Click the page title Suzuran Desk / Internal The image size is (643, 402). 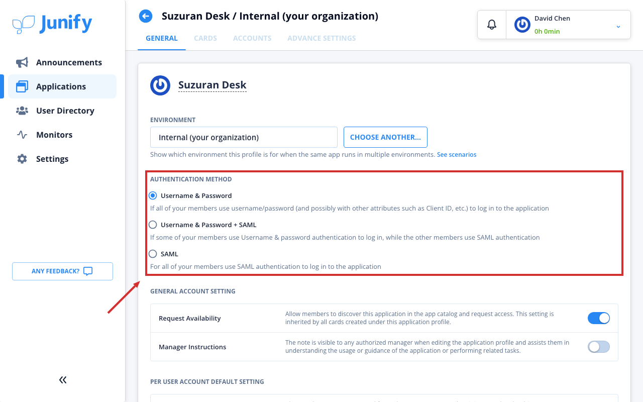click(270, 16)
